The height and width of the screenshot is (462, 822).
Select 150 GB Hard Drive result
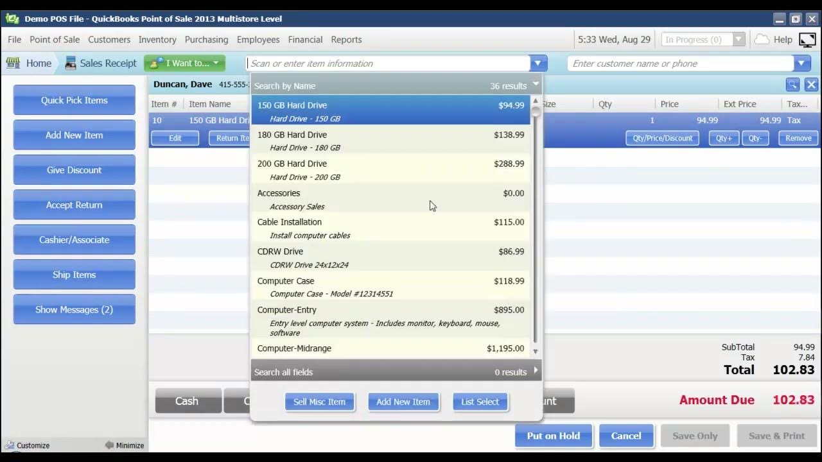click(x=390, y=110)
